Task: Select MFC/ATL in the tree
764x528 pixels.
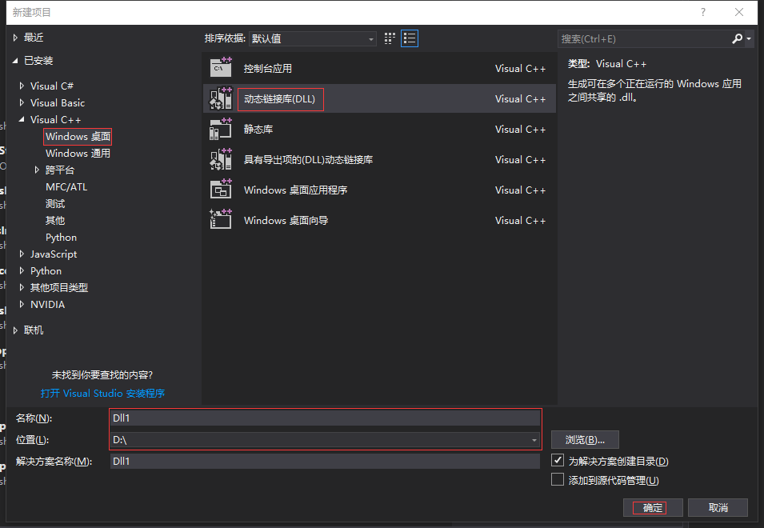Action: [66, 186]
